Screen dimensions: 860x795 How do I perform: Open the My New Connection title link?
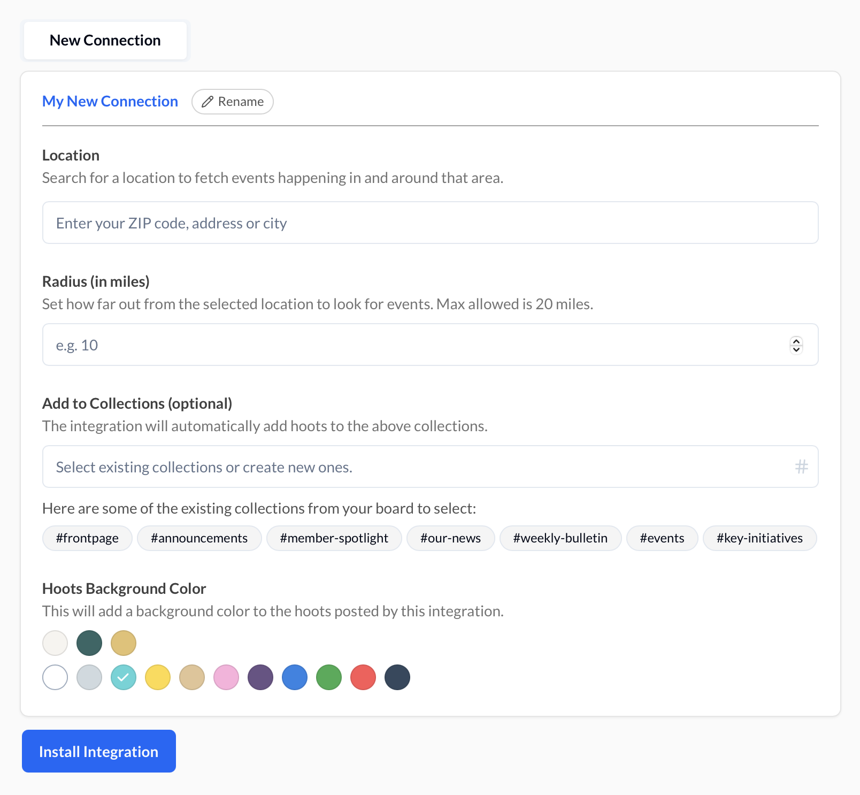tap(110, 102)
